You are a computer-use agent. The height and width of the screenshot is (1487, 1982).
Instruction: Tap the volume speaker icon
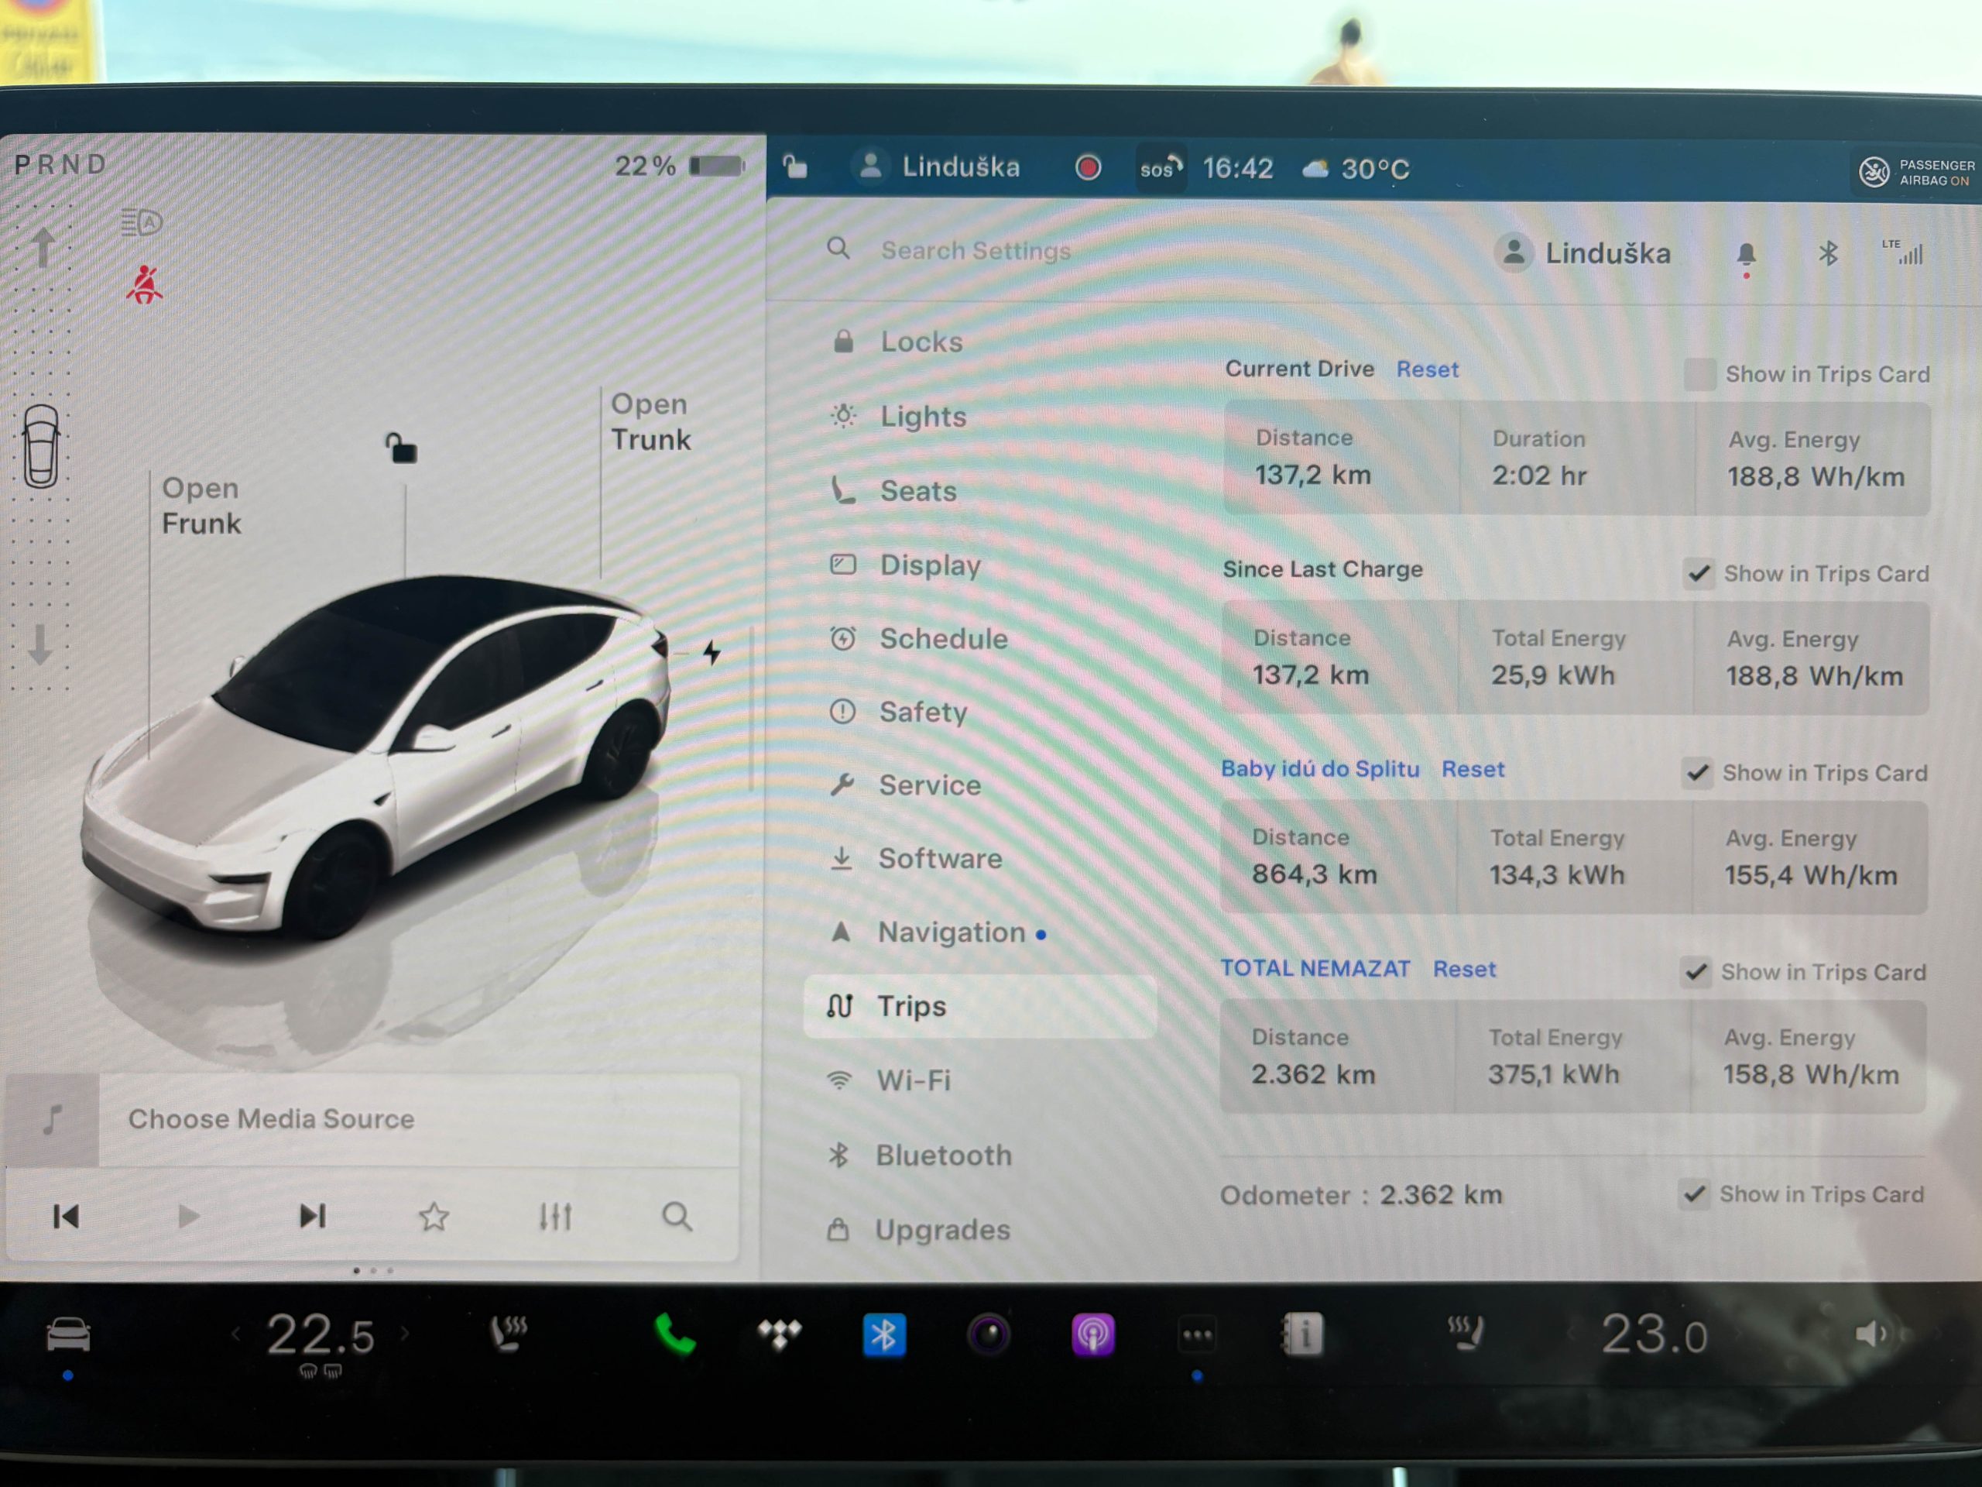tap(1871, 1334)
